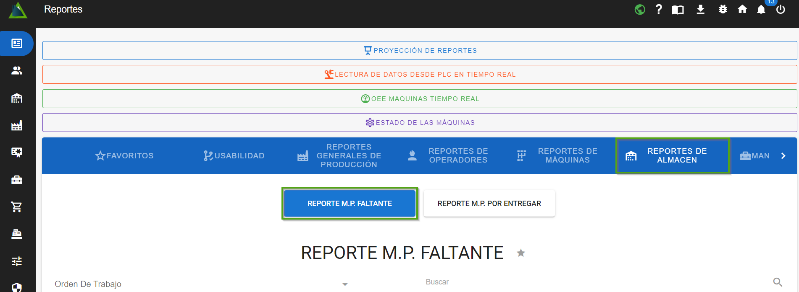Click the bug report icon
The width and height of the screenshot is (799, 292).
point(723,9)
